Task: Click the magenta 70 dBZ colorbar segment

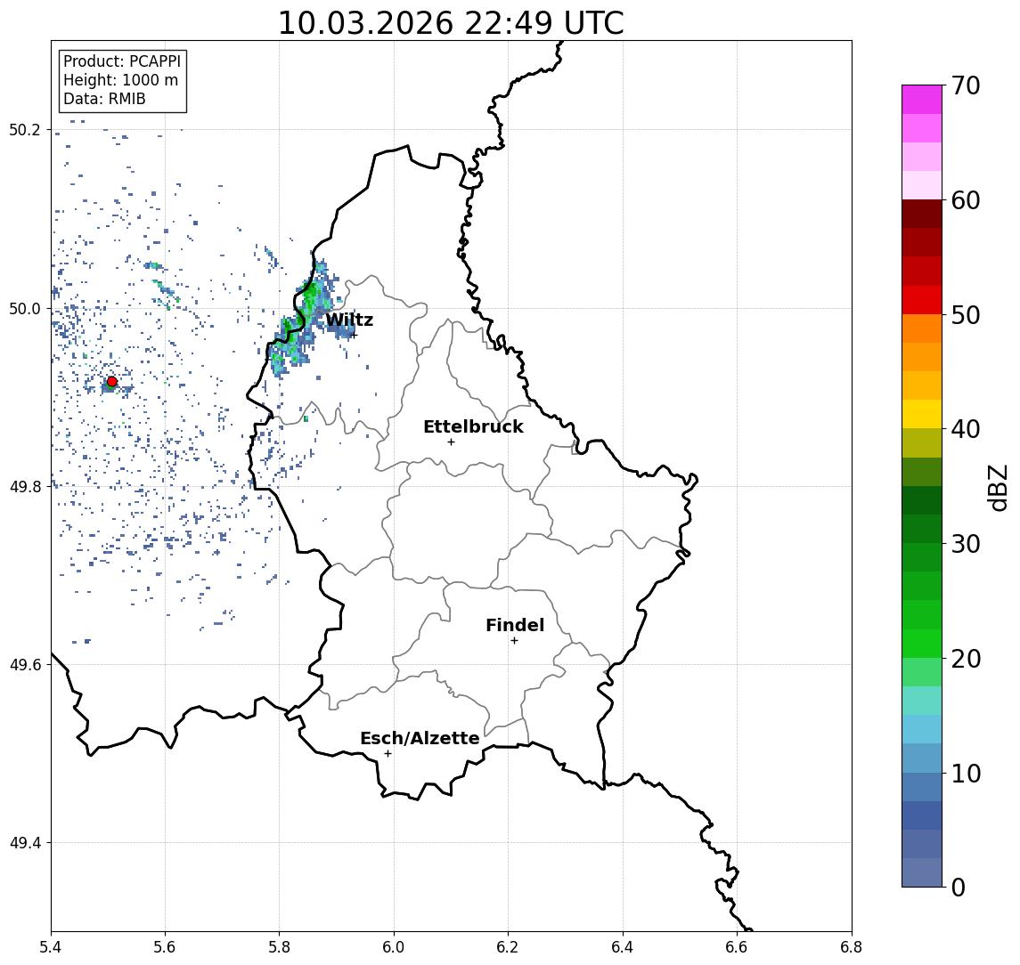Action: pyautogui.click(x=922, y=100)
